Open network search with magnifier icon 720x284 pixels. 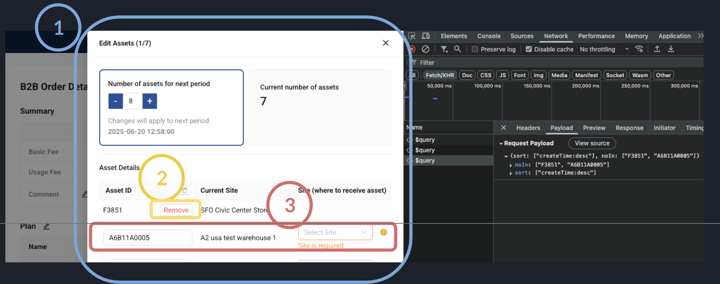(x=457, y=49)
